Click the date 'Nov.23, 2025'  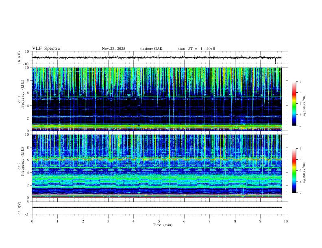pyautogui.click(x=113, y=49)
